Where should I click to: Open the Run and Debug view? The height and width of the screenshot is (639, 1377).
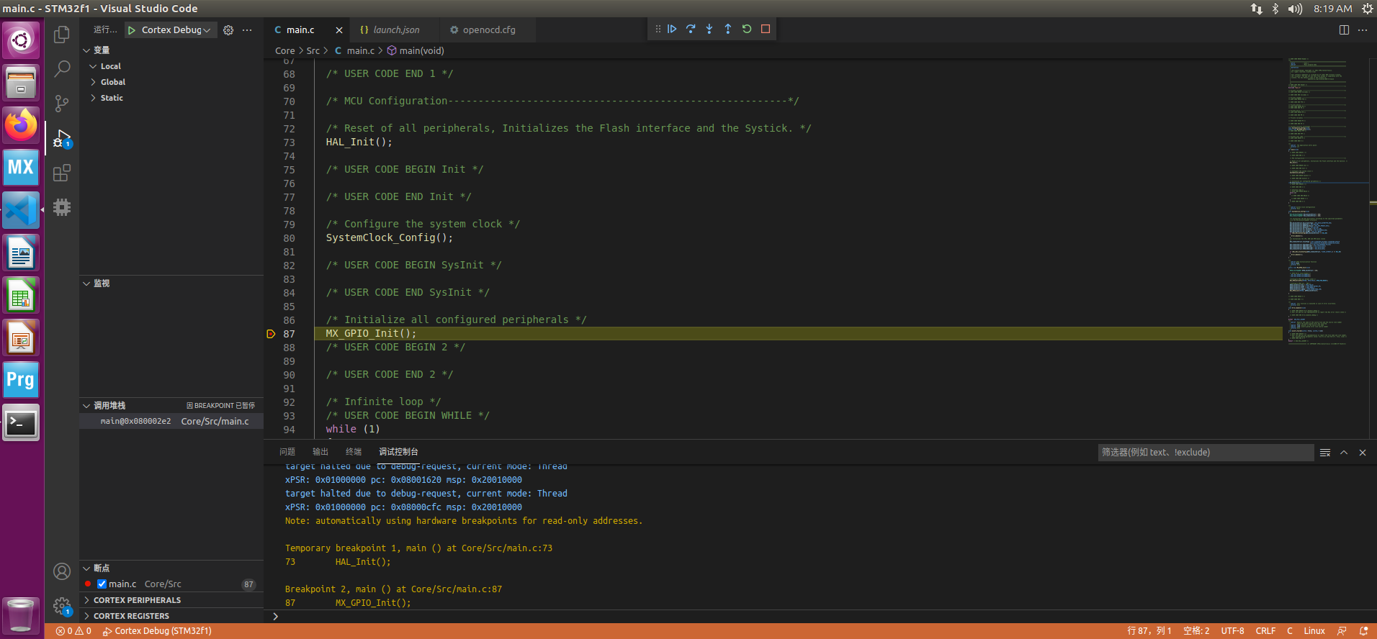click(62, 138)
